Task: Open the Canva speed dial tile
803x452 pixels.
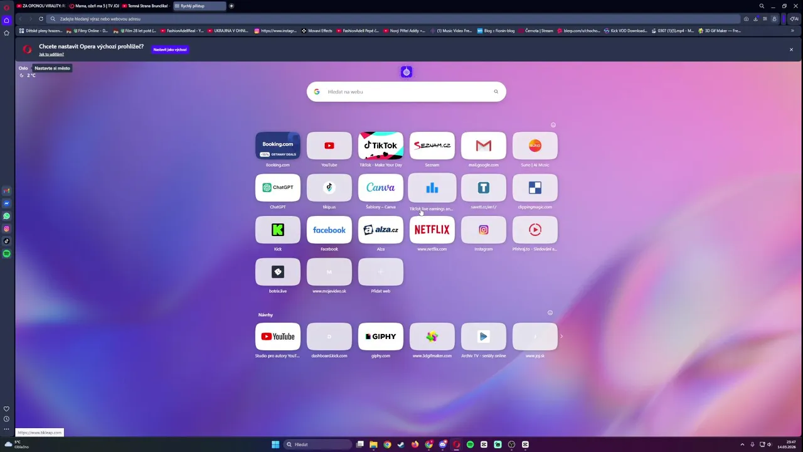Action: pos(380,188)
